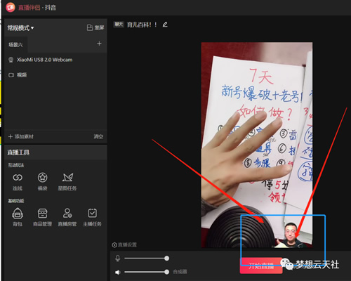
Task: Click the webcam icon beside XiaoMi source
Action: click(x=11, y=60)
